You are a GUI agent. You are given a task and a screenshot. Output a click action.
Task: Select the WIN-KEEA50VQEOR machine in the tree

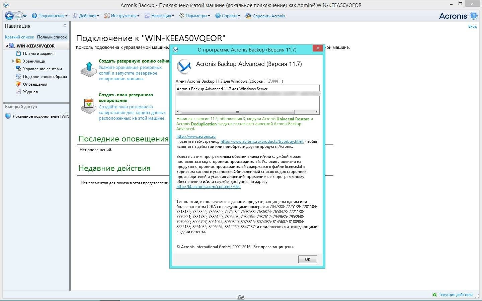(x=35, y=46)
